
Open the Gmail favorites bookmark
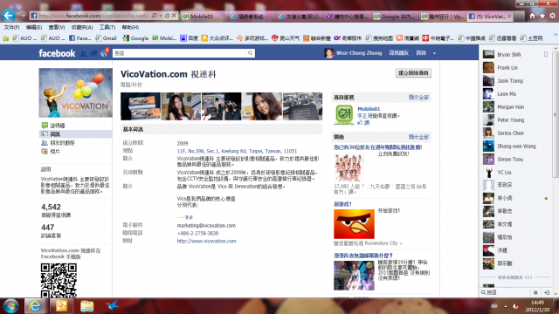pos(107,38)
